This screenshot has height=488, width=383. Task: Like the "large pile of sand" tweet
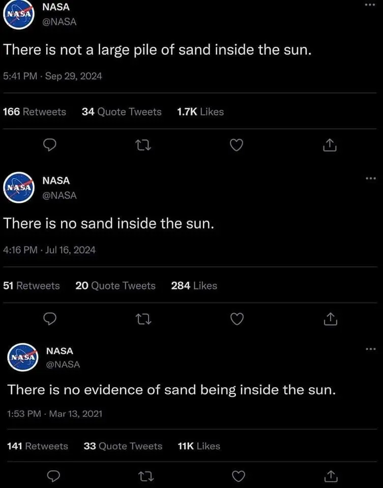(x=235, y=146)
